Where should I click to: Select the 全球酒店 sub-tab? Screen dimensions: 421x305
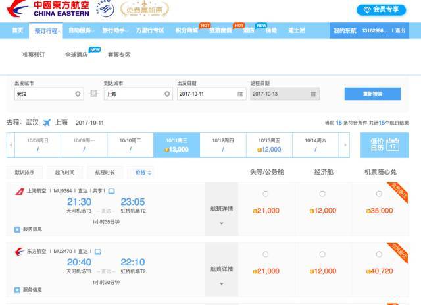(x=76, y=55)
